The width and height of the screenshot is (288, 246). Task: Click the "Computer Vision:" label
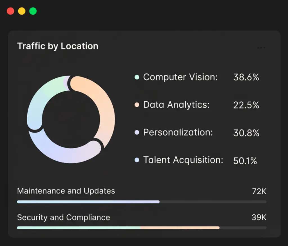(x=180, y=77)
